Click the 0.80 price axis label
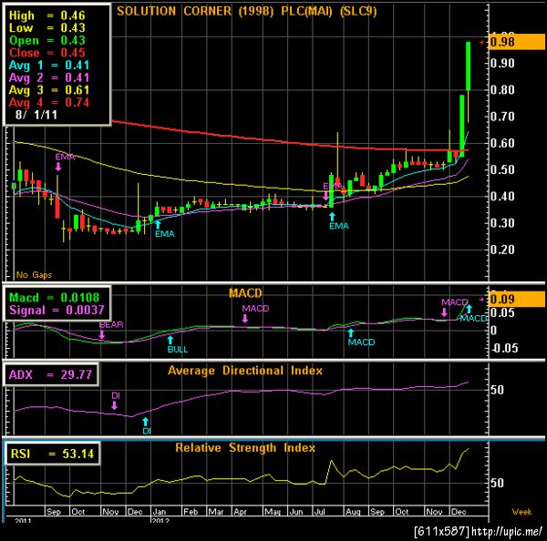 (x=502, y=90)
